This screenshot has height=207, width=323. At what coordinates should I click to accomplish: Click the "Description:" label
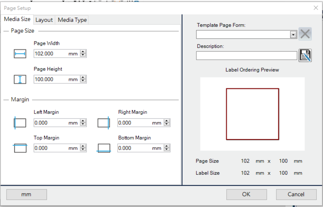click(x=210, y=46)
